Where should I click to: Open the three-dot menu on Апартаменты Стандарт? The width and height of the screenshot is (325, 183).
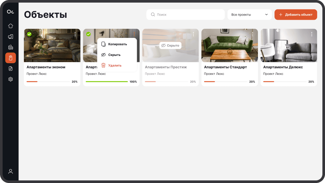pyautogui.click(x=252, y=34)
